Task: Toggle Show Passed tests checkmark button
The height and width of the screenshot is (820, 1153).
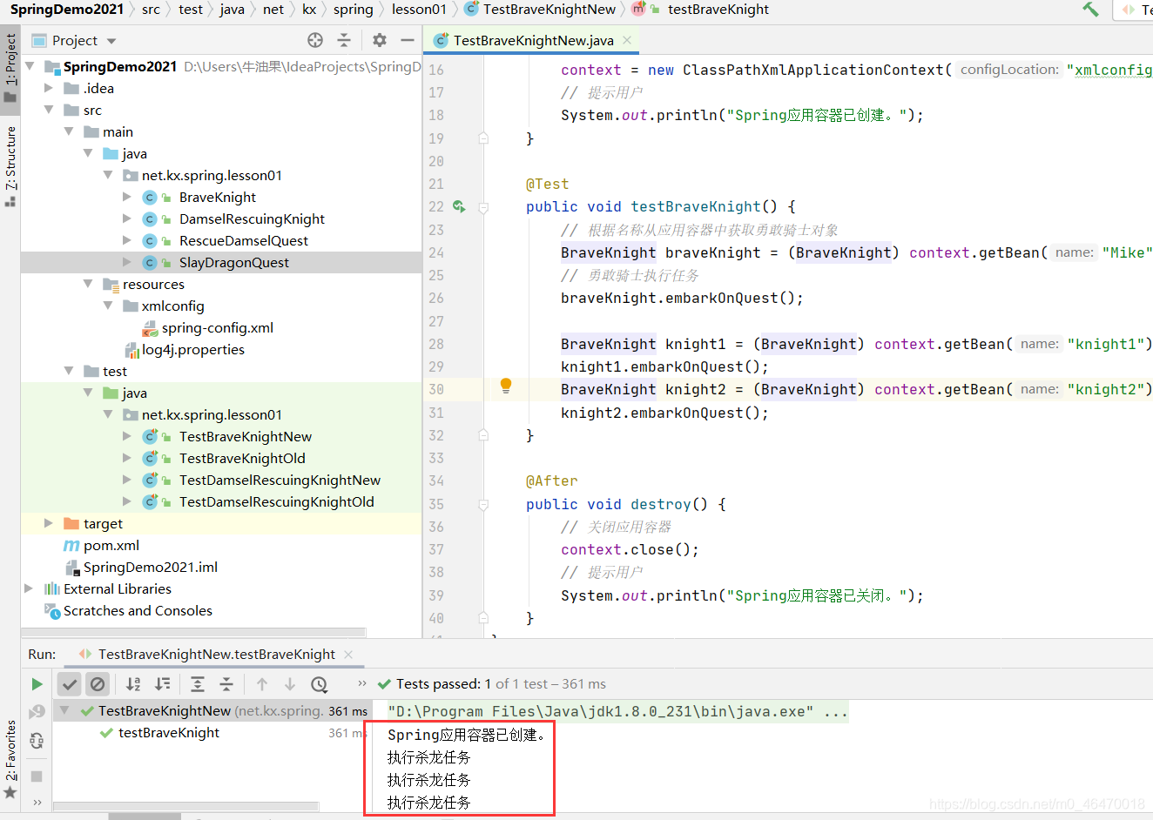Action: (70, 684)
